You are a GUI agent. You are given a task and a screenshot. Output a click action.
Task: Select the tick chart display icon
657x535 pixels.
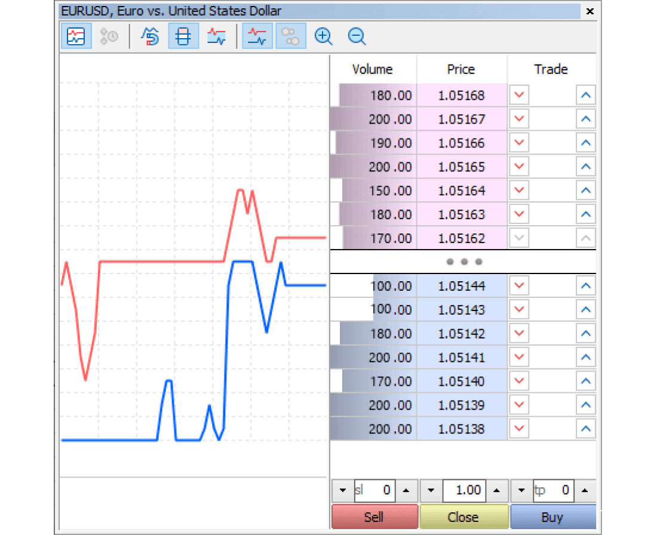click(217, 36)
